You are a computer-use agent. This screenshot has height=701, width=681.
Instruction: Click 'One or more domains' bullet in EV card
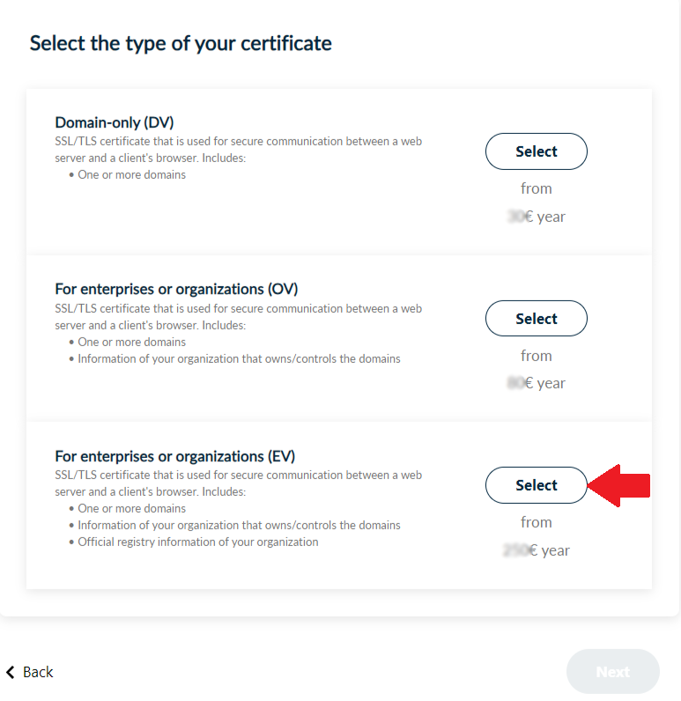[131, 508]
